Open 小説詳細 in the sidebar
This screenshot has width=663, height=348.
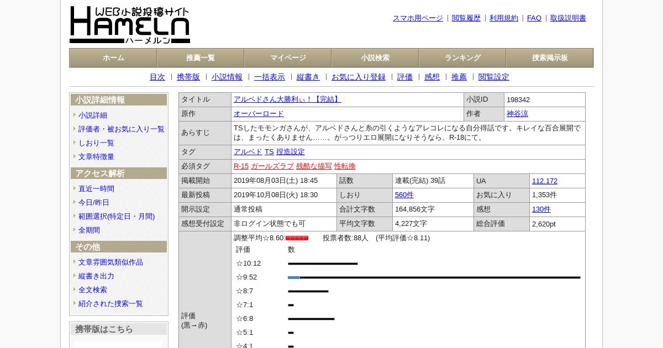pos(93,115)
